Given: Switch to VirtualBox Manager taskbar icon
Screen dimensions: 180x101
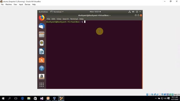Looking at the screenshot, I should click(55, 98).
